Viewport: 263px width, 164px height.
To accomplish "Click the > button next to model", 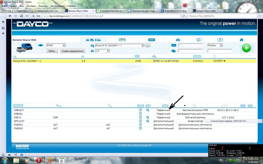I will click(148, 45).
